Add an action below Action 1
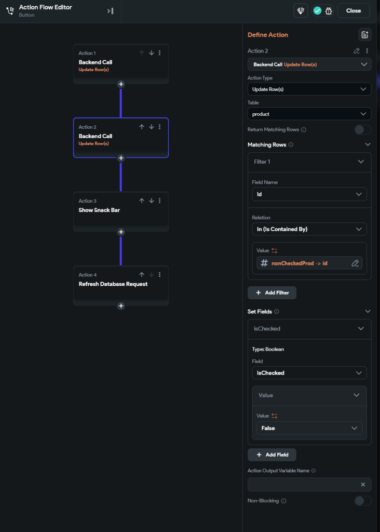 [x=121, y=84]
